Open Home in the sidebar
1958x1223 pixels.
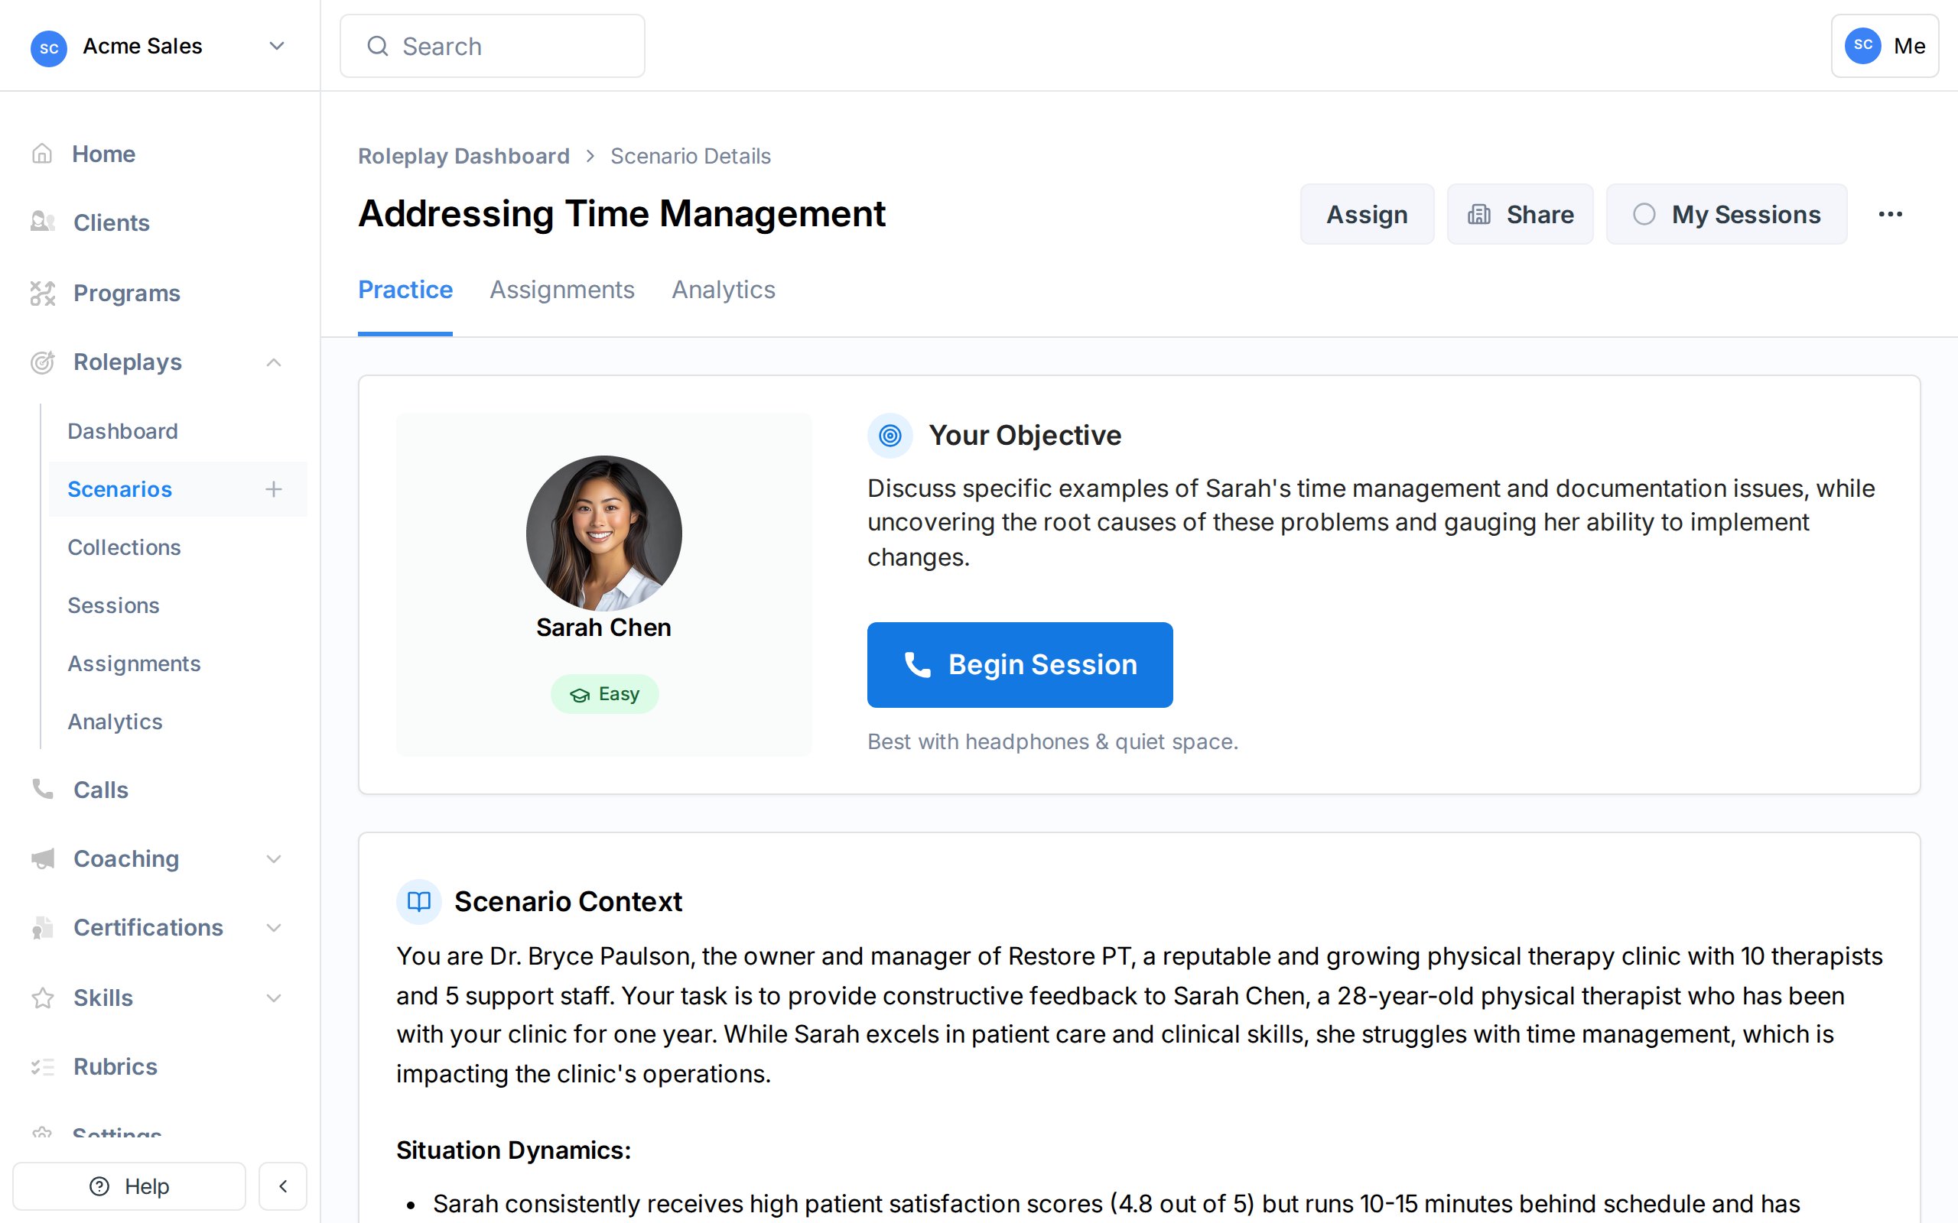[x=103, y=154]
